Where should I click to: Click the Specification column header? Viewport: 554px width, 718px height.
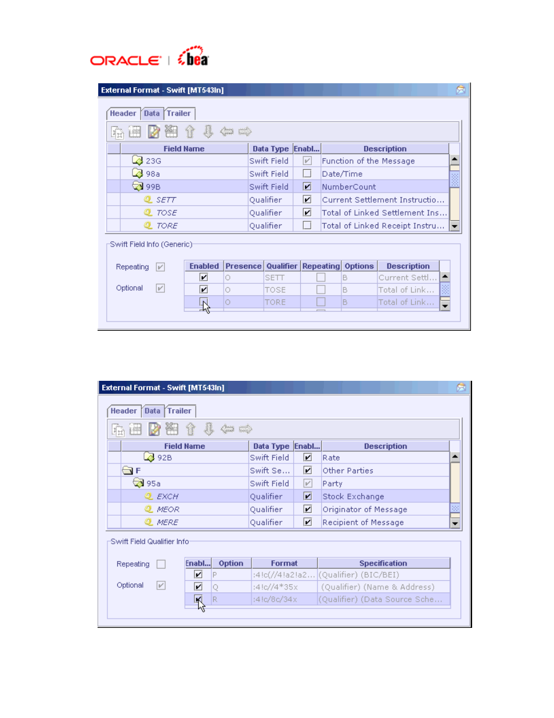point(383,563)
